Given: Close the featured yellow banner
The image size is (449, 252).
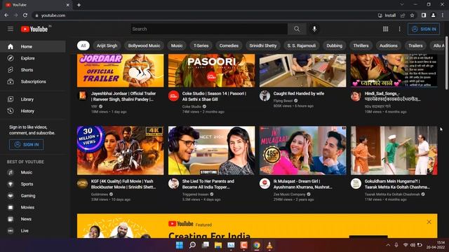Looking at the screenshot, I should tap(429, 222).
